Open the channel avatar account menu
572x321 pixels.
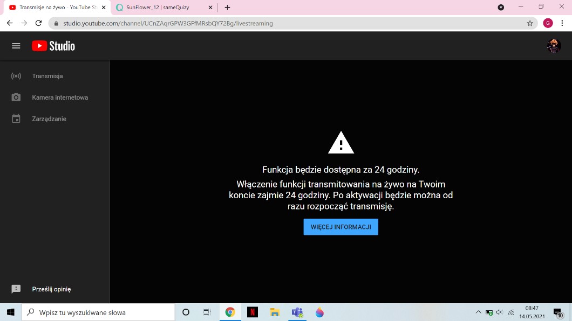pos(554,46)
